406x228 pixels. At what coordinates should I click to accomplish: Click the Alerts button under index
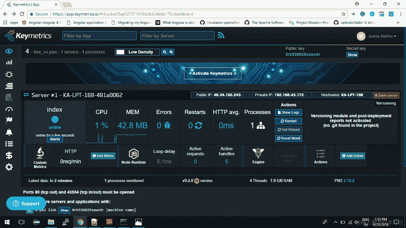click(55, 139)
